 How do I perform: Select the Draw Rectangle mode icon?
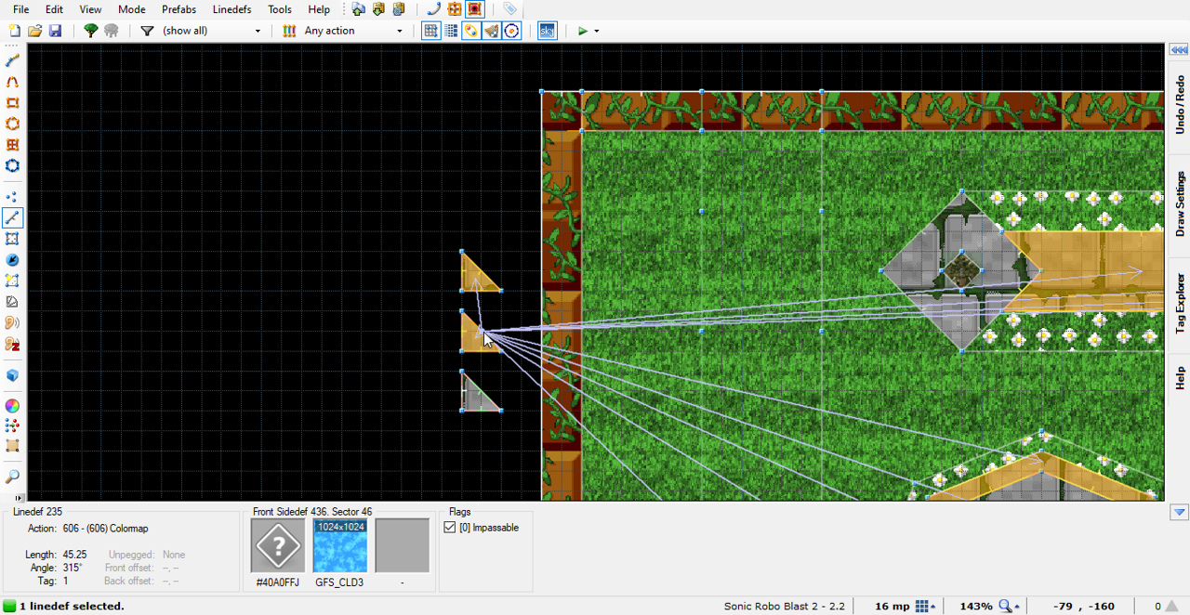tap(13, 103)
